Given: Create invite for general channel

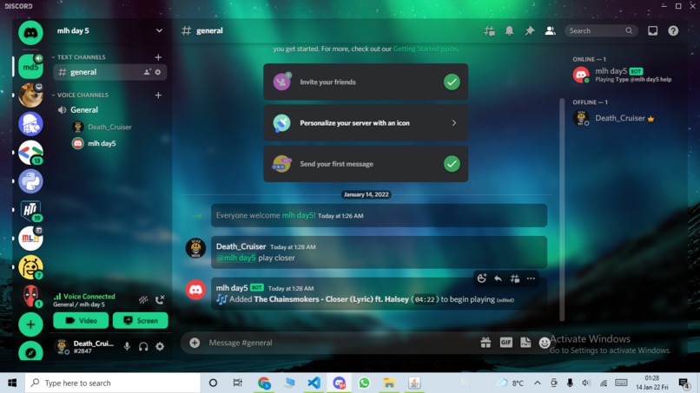Looking at the screenshot, I should (x=147, y=72).
